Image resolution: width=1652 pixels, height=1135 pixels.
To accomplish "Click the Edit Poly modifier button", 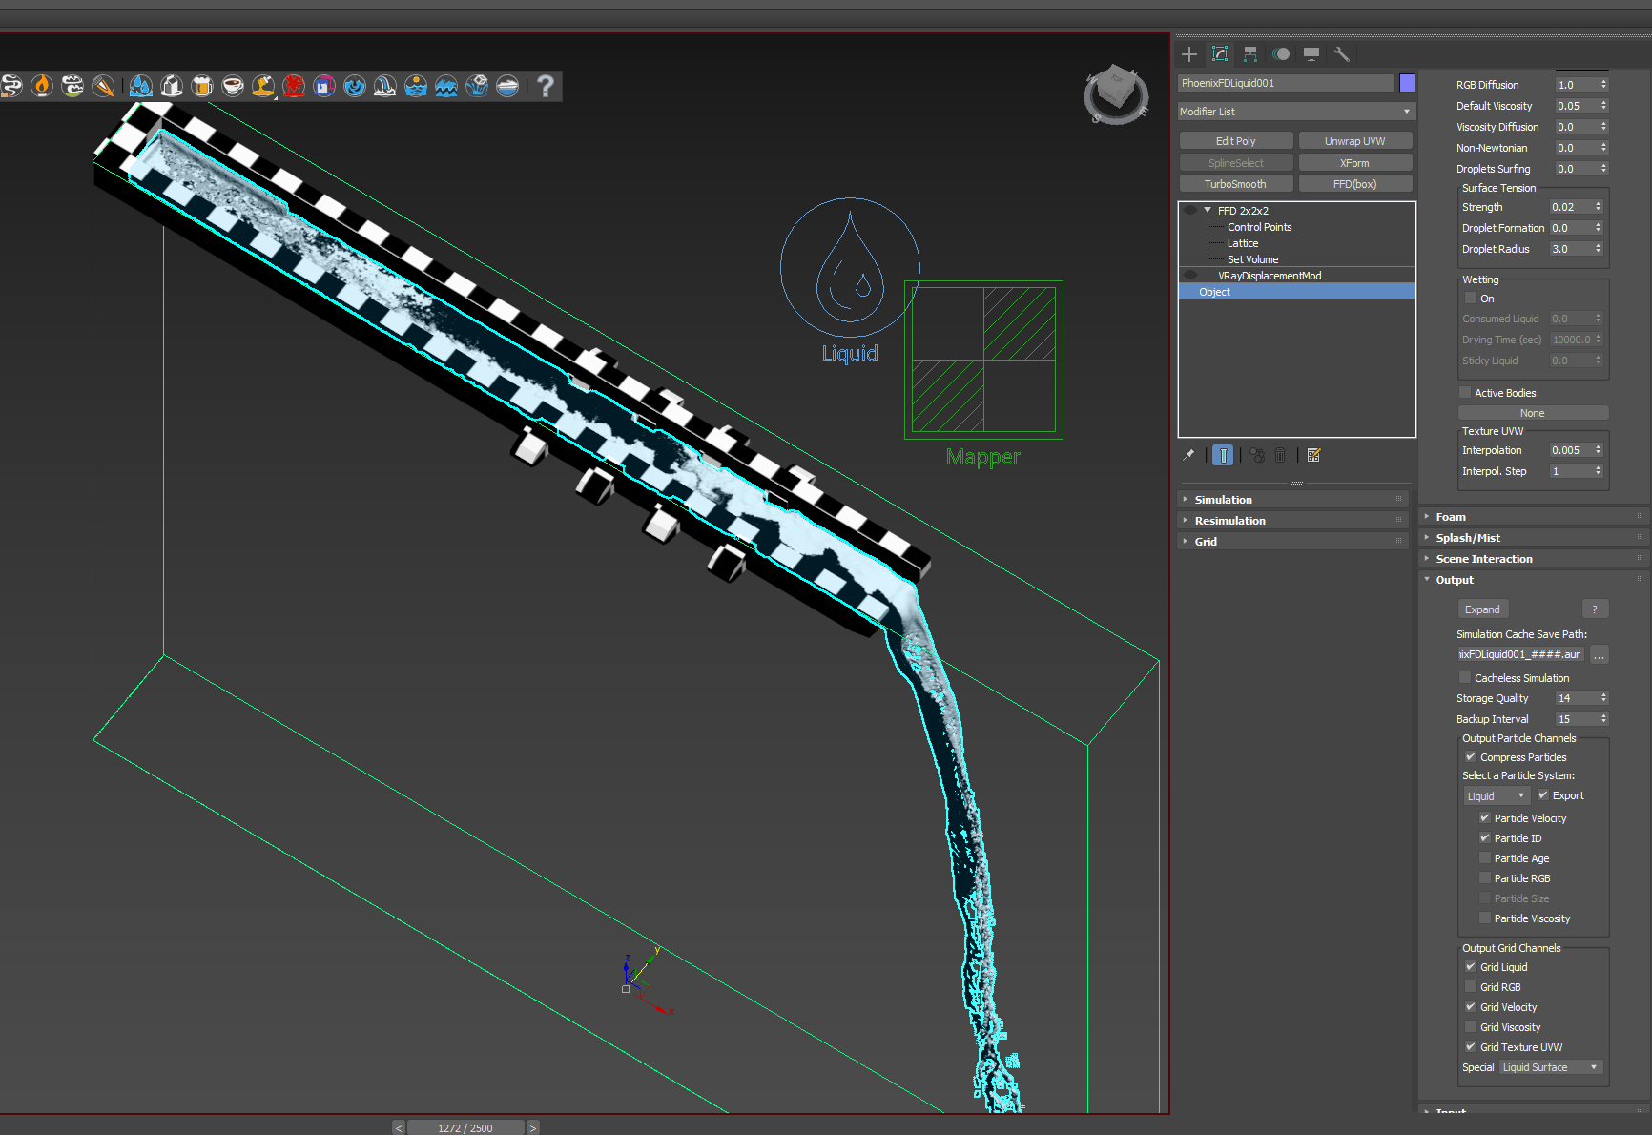I will pos(1236,141).
